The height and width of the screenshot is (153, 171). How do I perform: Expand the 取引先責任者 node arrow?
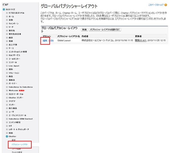tap(7, 34)
